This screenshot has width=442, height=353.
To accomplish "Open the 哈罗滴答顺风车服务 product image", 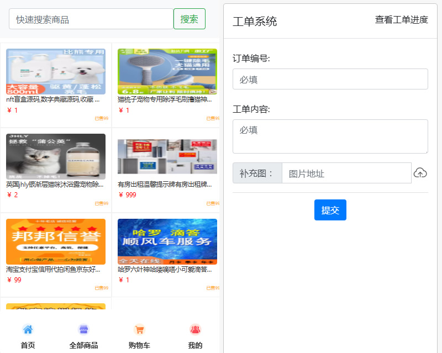I will [x=167, y=241].
